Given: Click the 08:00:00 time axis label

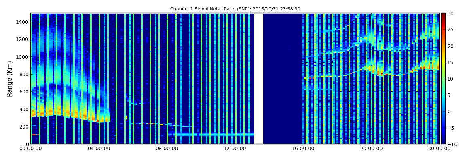Looking at the screenshot, I should [x=167, y=149].
